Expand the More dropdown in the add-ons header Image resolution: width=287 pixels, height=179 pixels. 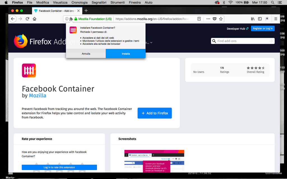pos(149,43)
